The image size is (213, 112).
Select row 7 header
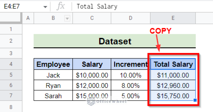click(x=11, y=95)
